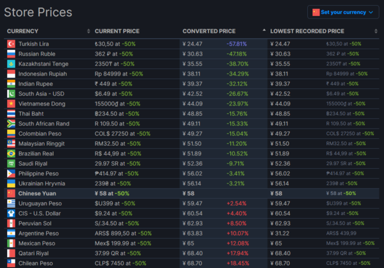Click the Peruvian Sol flag icon

pyautogui.click(x=11, y=223)
